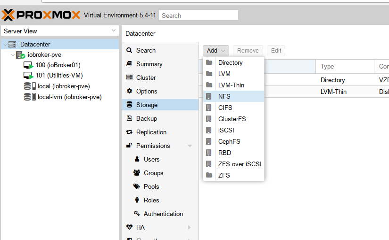The image size is (389, 240).
Task: Click the HA heartbeat icon
Action: 129,227
